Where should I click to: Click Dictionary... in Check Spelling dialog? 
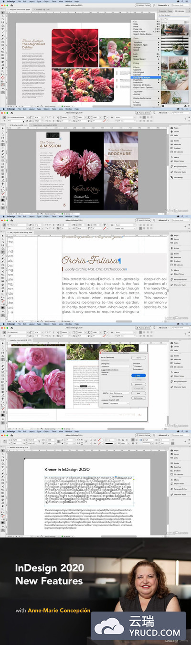coord(138,398)
